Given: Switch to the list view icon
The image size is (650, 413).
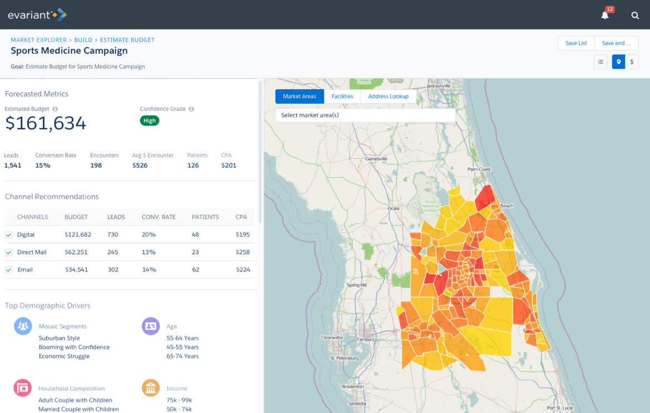Looking at the screenshot, I should (601, 62).
